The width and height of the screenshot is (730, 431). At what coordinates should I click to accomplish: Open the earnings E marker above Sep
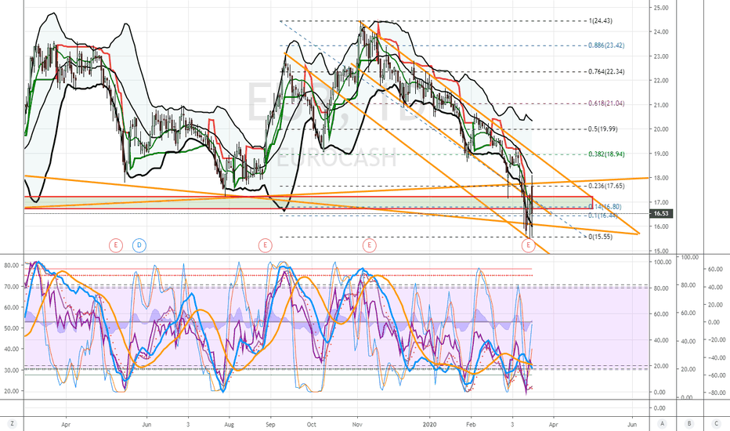click(265, 245)
